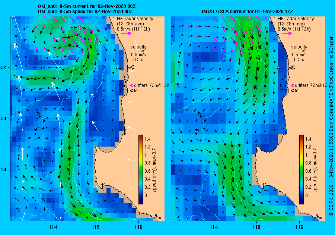Click latitude label '-33' on the vertical axis
Screen dimensions: 335x235
click(x=4, y=119)
